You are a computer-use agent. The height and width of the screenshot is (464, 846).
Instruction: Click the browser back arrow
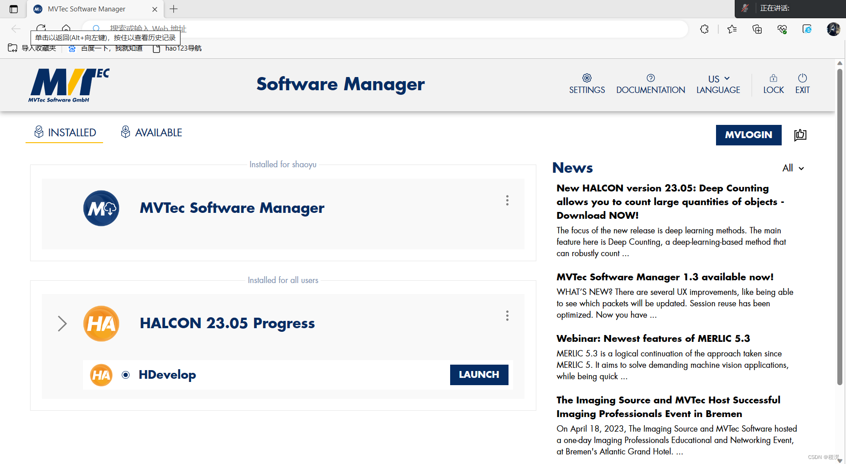click(x=16, y=29)
